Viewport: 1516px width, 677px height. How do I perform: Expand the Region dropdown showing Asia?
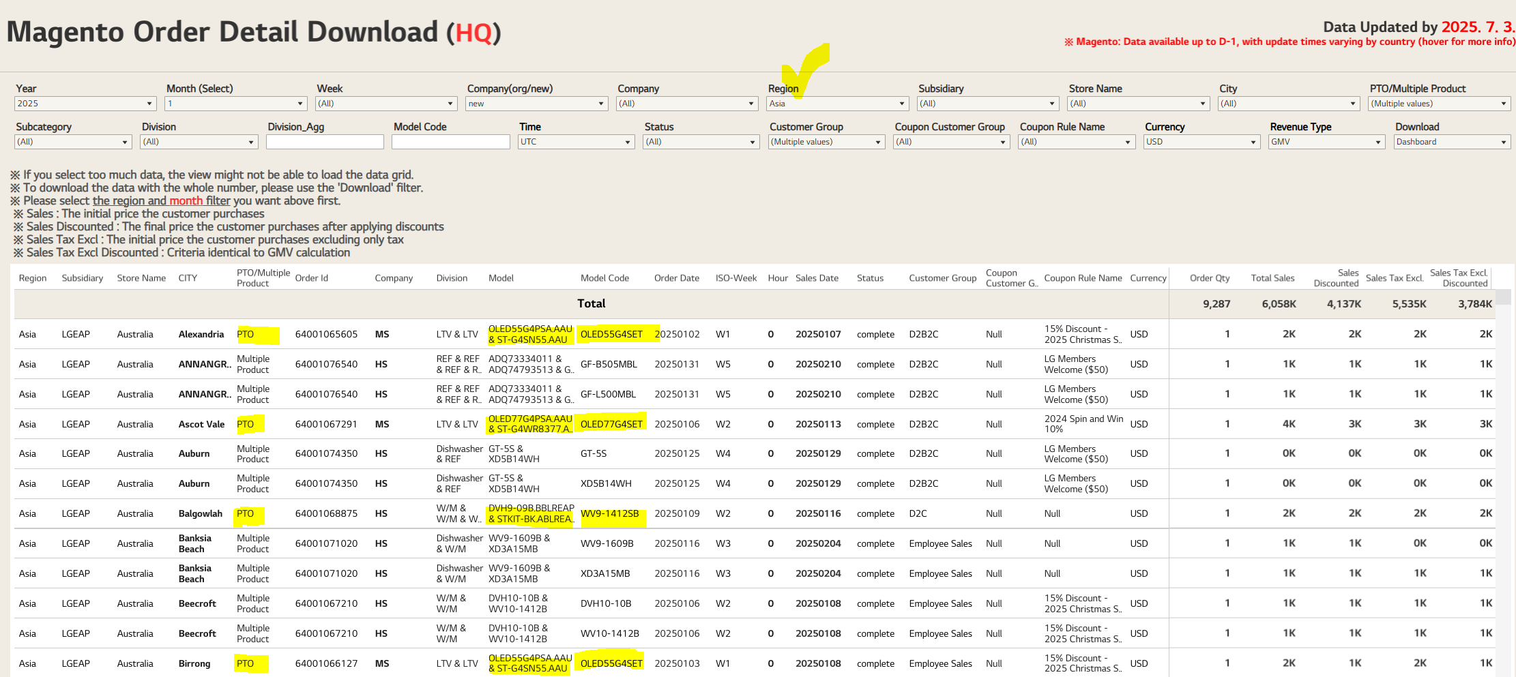tap(837, 104)
